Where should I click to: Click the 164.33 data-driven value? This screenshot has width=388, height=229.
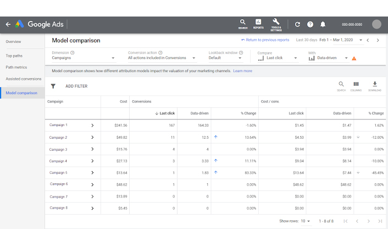[x=203, y=126]
